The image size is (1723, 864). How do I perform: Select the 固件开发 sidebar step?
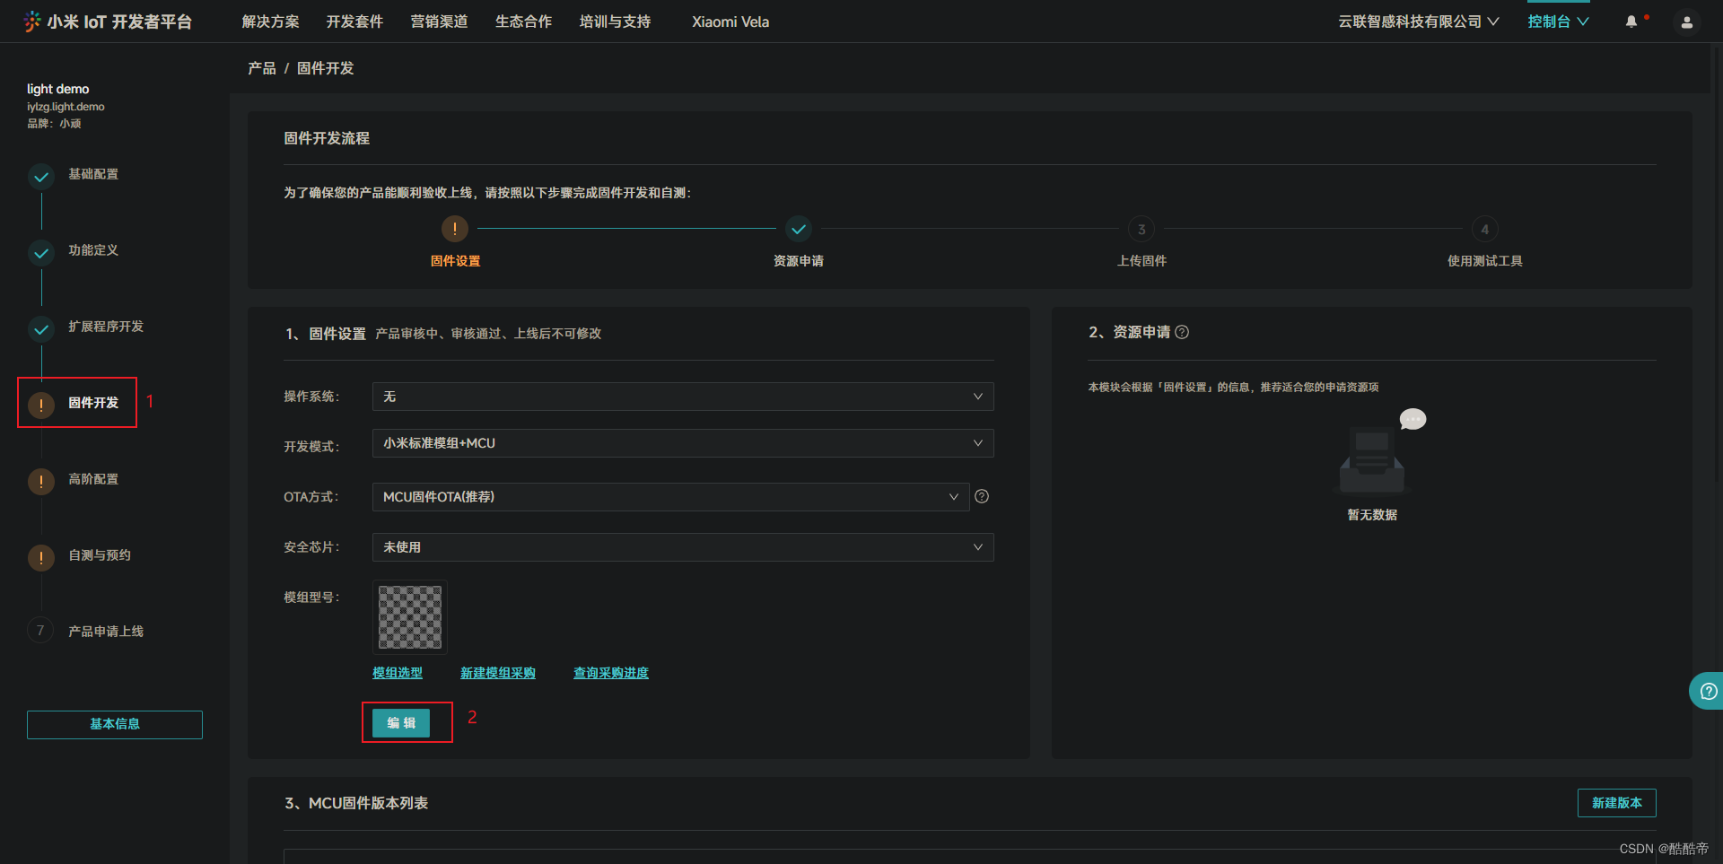93,403
